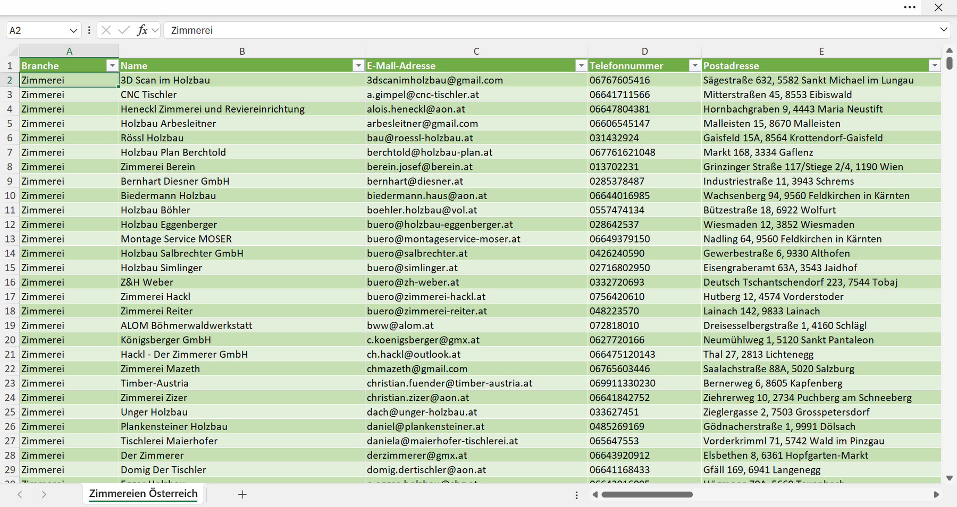Select cell Bernhart Diesner GmbH
957x507 pixels.
click(242, 181)
